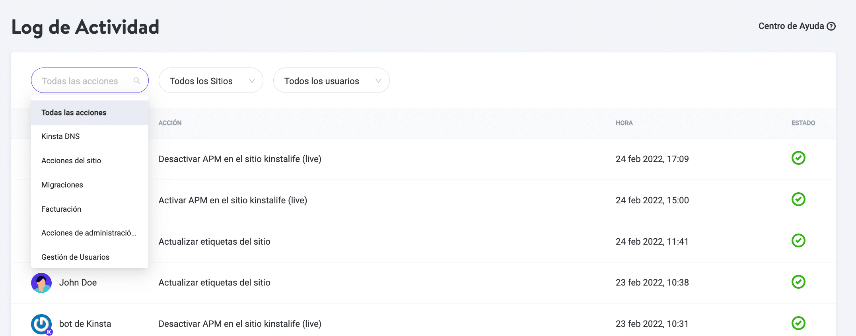Click John Doe's avatar
The width and height of the screenshot is (856, 336).
tap(41, 283)
